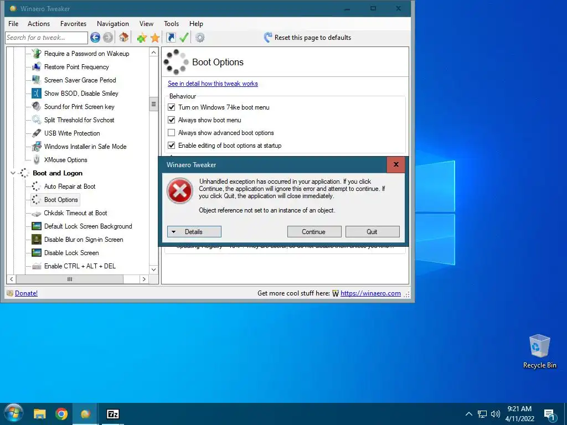Open the Navigation menu
Image resolution: width=567 pixels, height=425 pixels.
point(113,23)
